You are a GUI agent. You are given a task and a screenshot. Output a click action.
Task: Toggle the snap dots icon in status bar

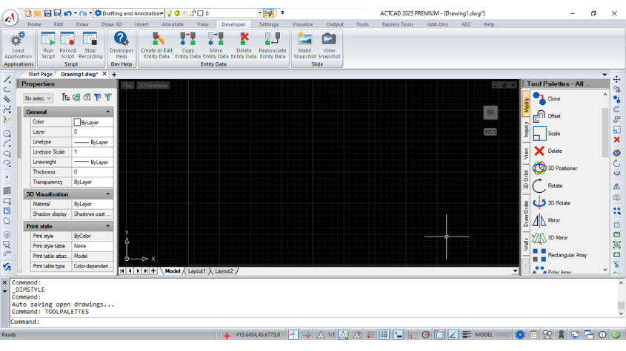point(370,335)
